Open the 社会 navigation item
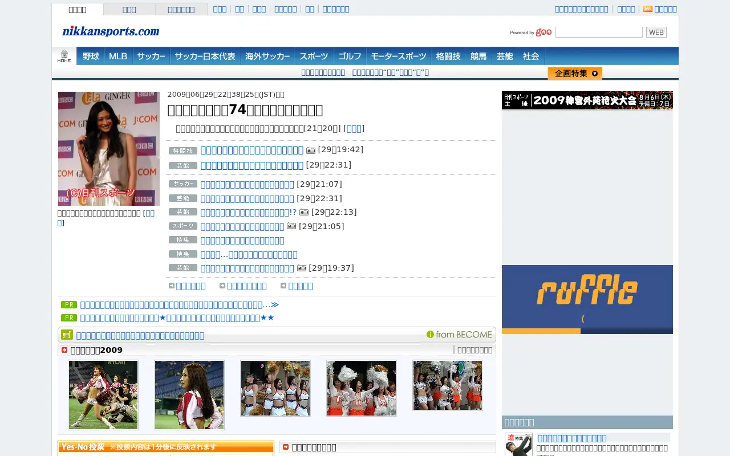 tap(531, 56)
